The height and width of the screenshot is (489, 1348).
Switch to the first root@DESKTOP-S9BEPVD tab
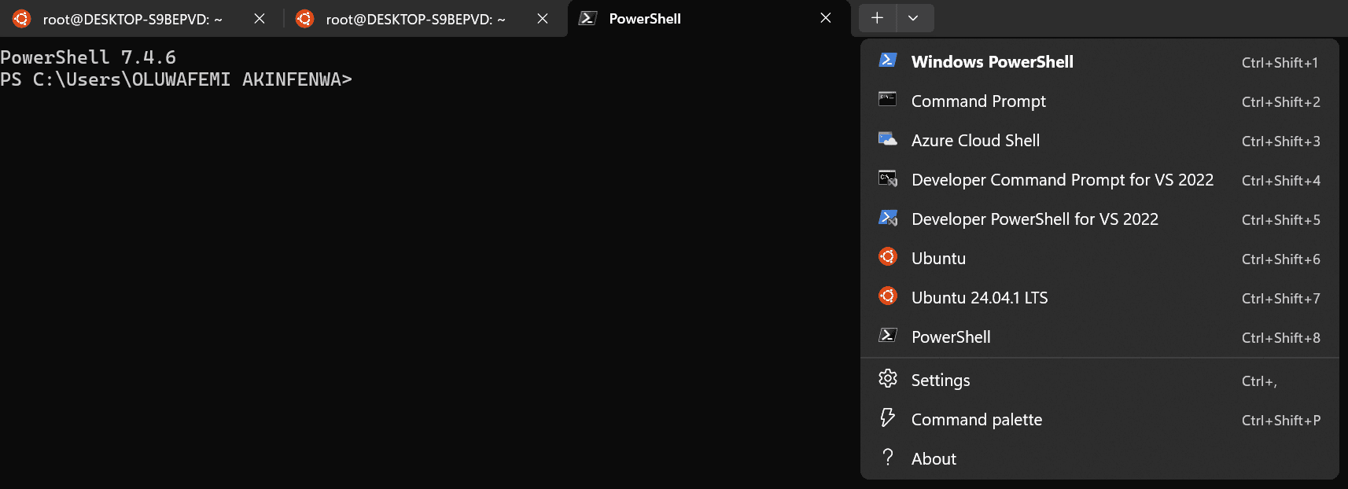coord(131,19)
